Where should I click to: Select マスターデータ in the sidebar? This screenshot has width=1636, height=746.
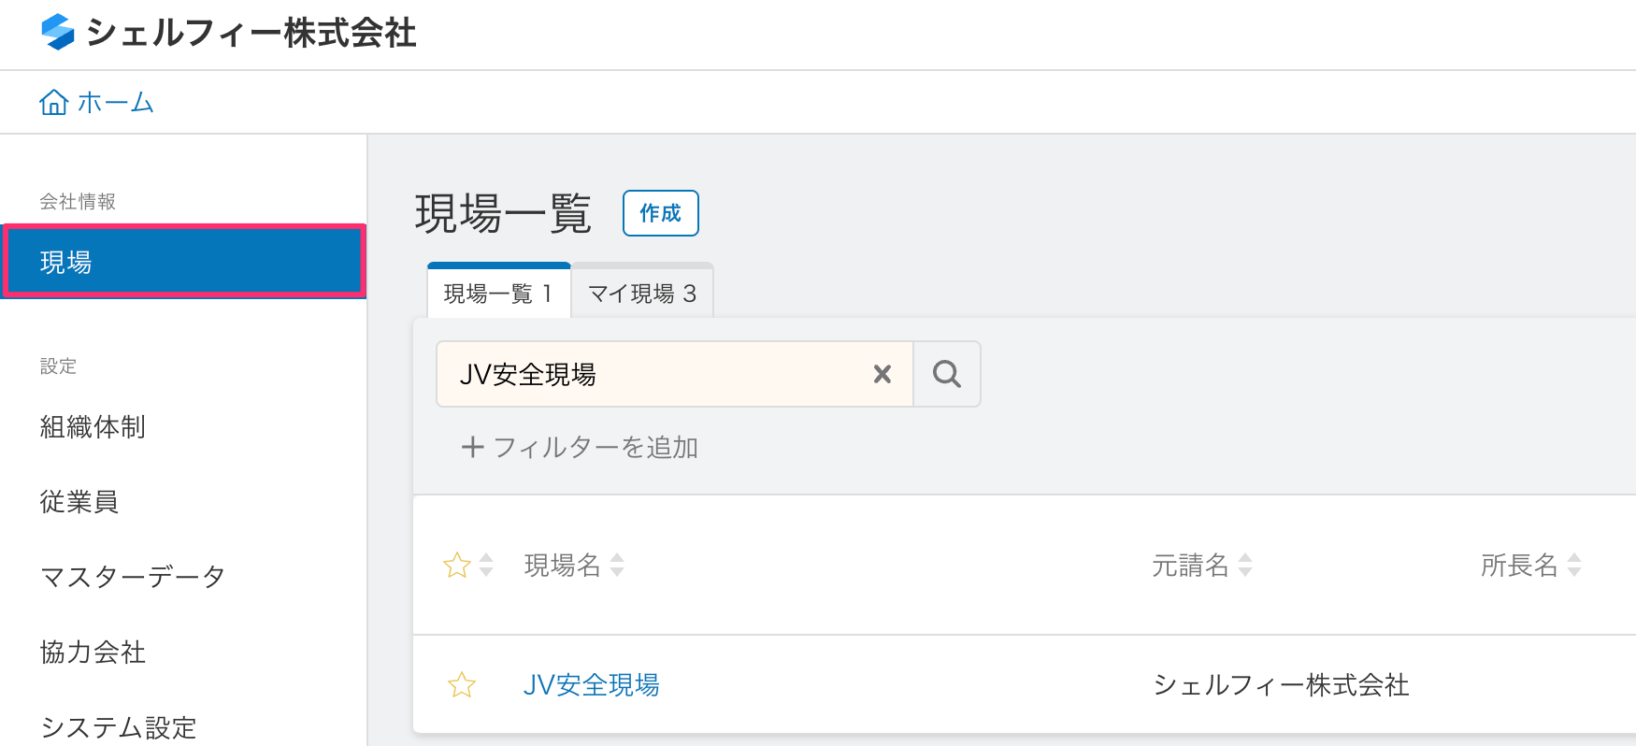(133, 577)
